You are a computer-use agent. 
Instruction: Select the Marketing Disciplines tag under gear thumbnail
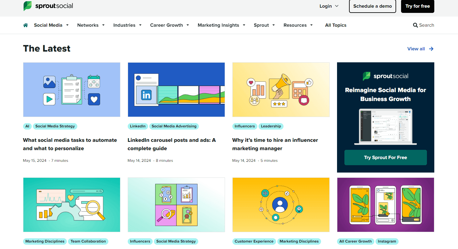(x=45, y=241)
